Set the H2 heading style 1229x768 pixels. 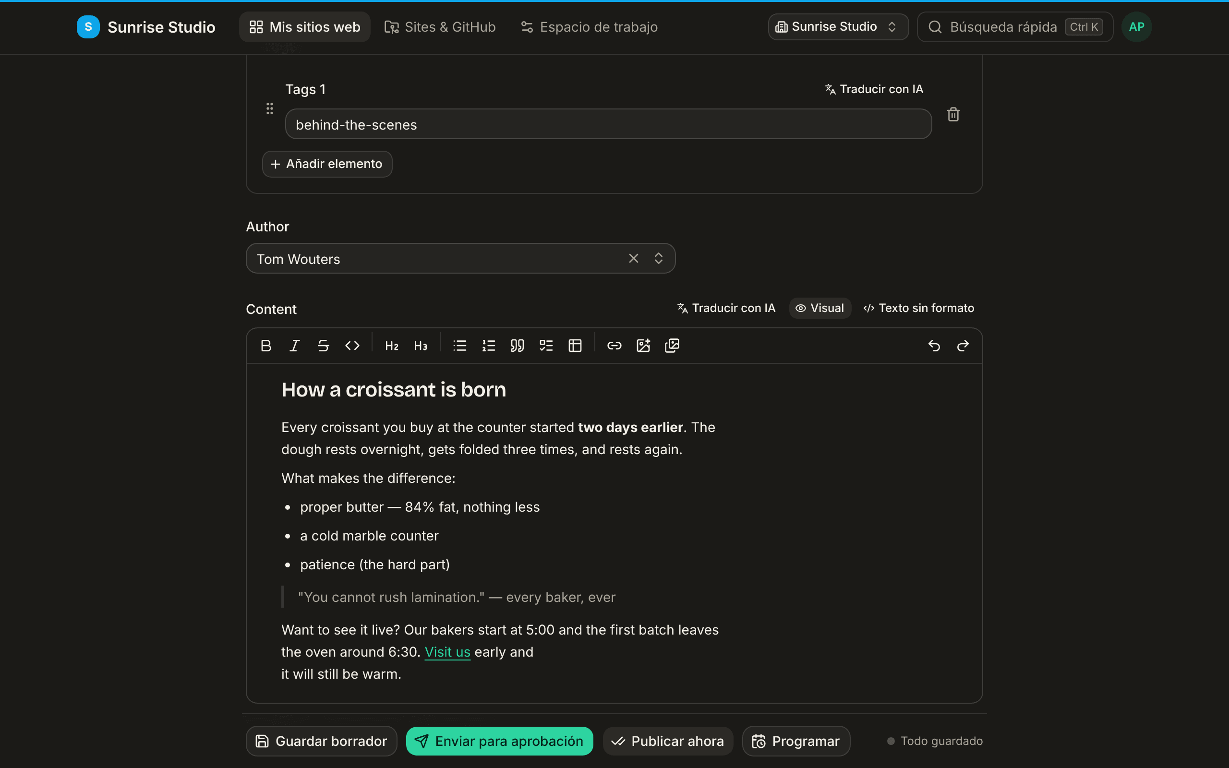point(392,346)
